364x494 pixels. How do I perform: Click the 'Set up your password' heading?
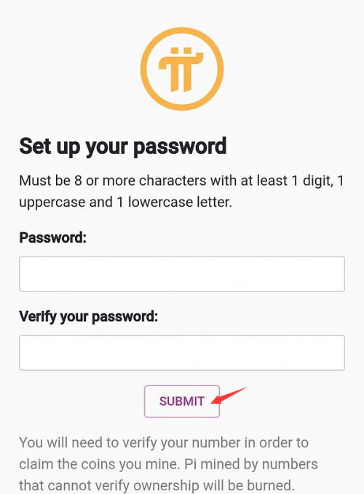pos(123,146)
